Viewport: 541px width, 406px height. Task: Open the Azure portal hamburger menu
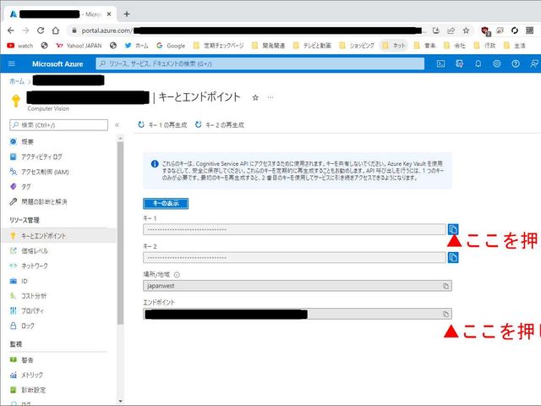pos(11,63)
